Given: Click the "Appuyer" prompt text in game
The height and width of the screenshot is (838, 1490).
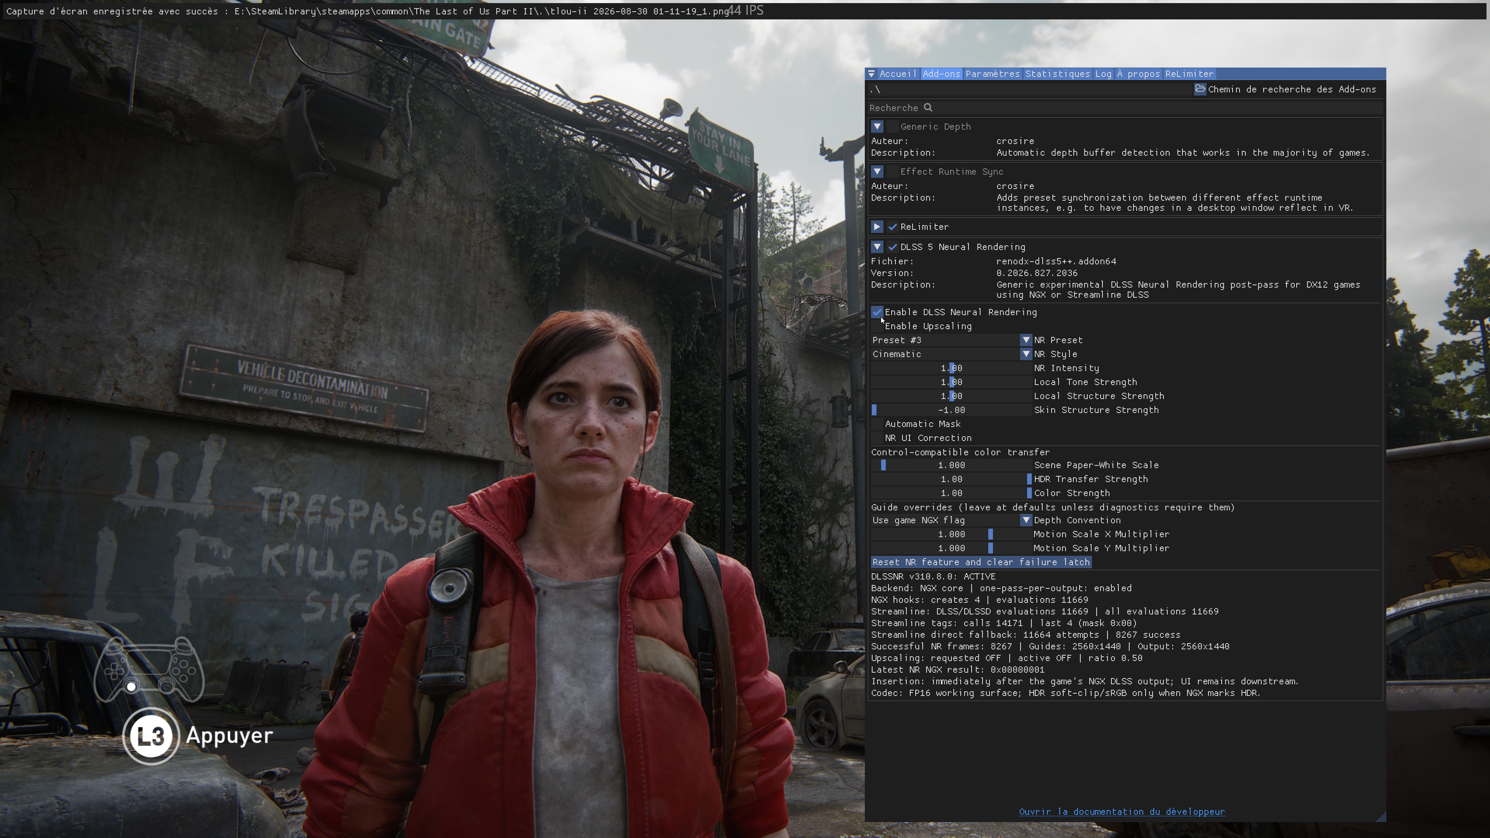Looking at the screenshot, I should [229, 736].
